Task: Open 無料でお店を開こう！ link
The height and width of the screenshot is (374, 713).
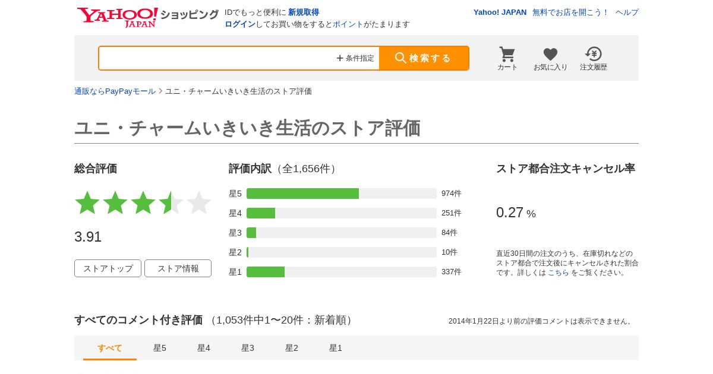Action: tap(570, 12)
